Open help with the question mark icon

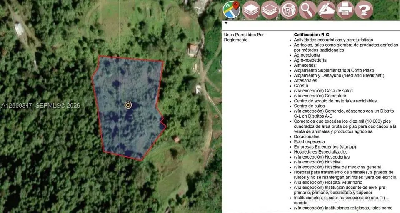coord(364,10)
